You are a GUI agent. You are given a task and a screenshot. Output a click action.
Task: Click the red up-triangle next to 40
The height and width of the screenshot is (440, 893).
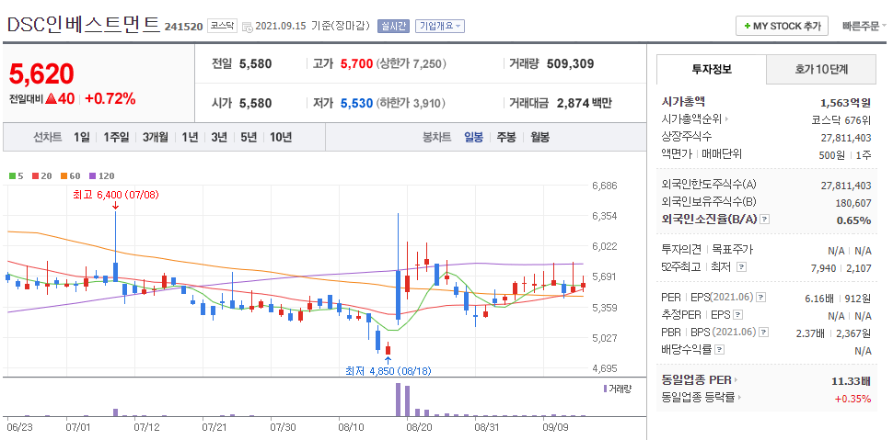tap(51, 98)
